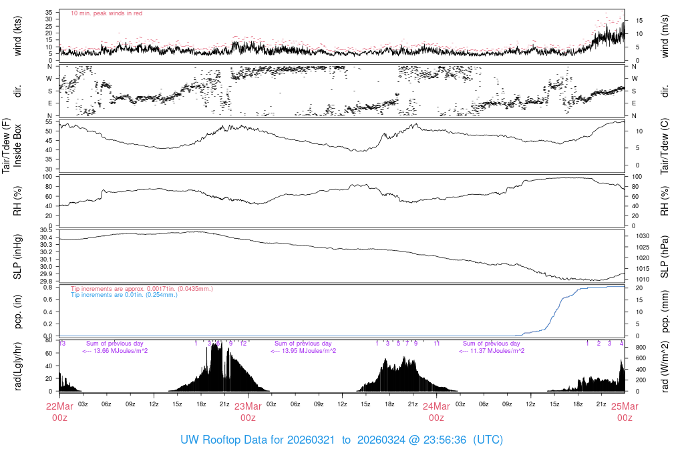The height and width of the screenshot is (467, 684).
Task: Click the 'Tair/Tdew (C)' axis label
Action: coord(665,146)
